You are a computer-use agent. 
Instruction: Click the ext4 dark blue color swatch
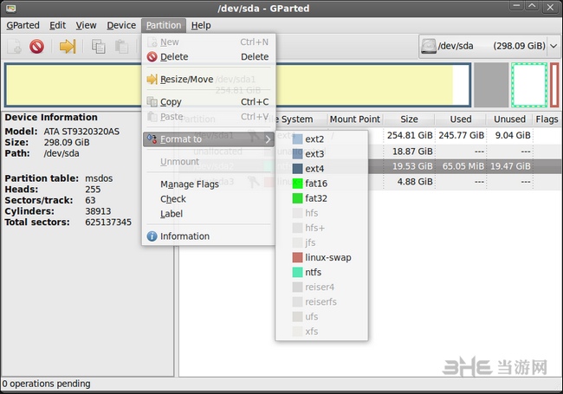[x=297, y=169]
